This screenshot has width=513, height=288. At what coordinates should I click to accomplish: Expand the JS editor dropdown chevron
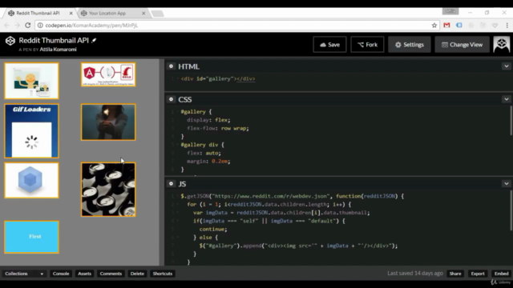click(x=506, y=184)
